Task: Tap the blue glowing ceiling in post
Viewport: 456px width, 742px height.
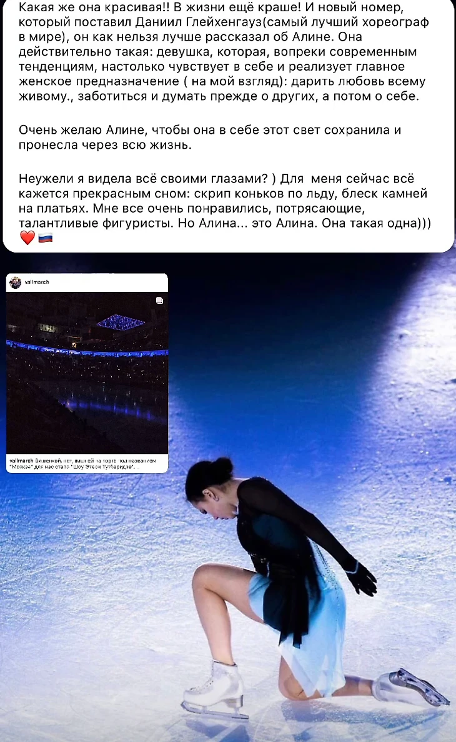Action: [x=121, y=323]
